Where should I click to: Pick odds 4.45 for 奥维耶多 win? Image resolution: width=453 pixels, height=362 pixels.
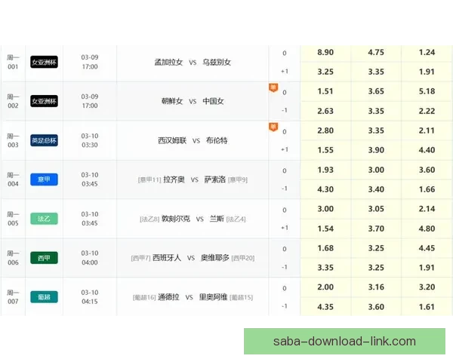427,248
